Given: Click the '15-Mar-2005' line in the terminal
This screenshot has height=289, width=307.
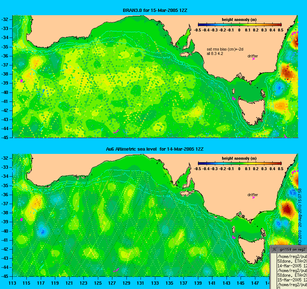Looking at the screenshot, I should coord(292,280).
